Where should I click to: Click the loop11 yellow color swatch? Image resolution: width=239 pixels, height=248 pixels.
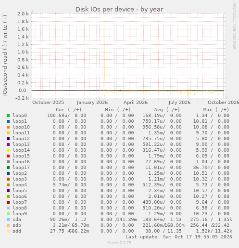click(x=8, y=133)
